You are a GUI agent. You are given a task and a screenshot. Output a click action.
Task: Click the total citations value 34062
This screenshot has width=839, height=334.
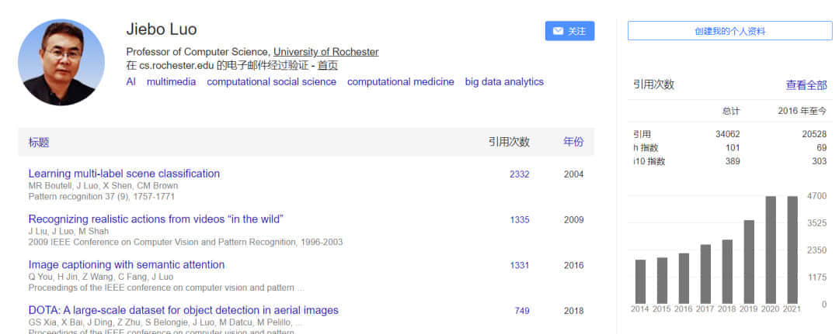[x=727, y=135]
